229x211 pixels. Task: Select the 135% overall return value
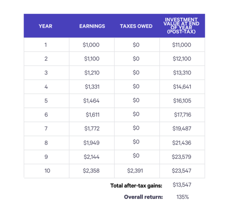pyautogui.click(x=183, y=197)
